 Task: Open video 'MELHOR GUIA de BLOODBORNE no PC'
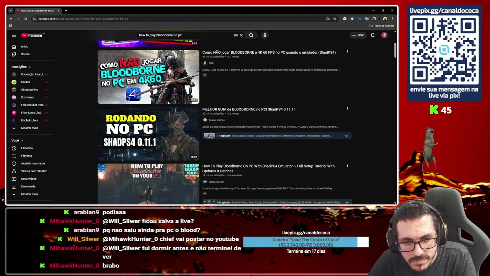point(248,109)
